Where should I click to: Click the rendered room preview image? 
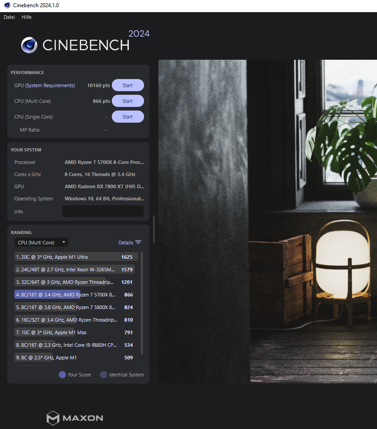coord(267,221)
